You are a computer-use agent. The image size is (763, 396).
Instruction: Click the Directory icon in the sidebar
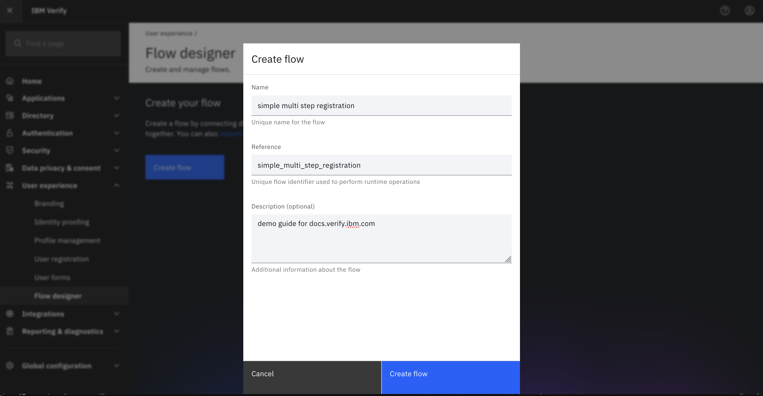(x=10, y=116)
